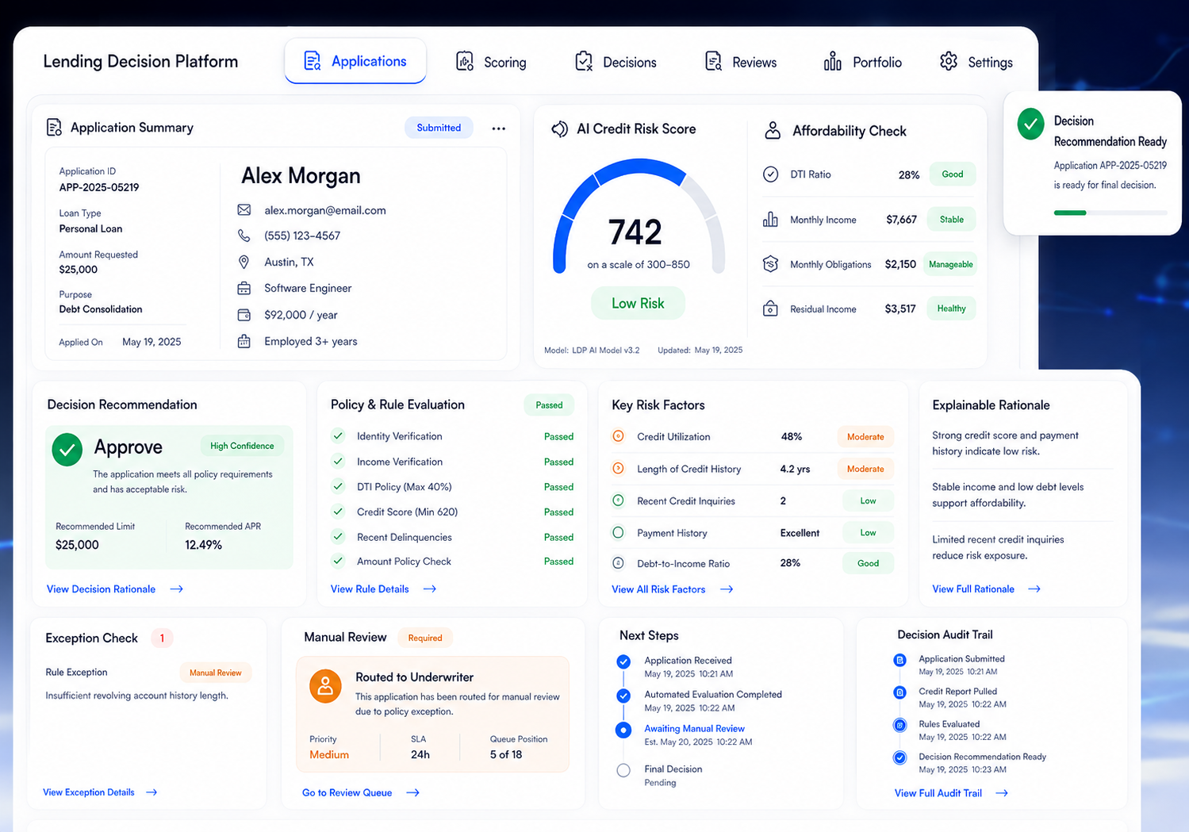Open View All Risk Factors link
Screen dimensions: 1189x832
tap(673, 589)
